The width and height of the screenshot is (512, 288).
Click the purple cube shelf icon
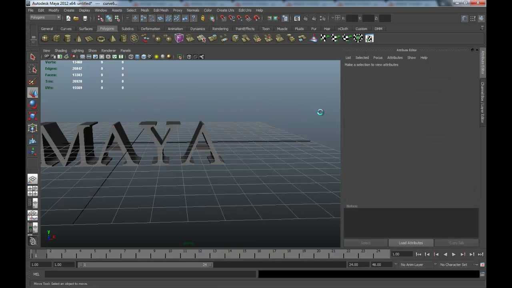point(179,38)
